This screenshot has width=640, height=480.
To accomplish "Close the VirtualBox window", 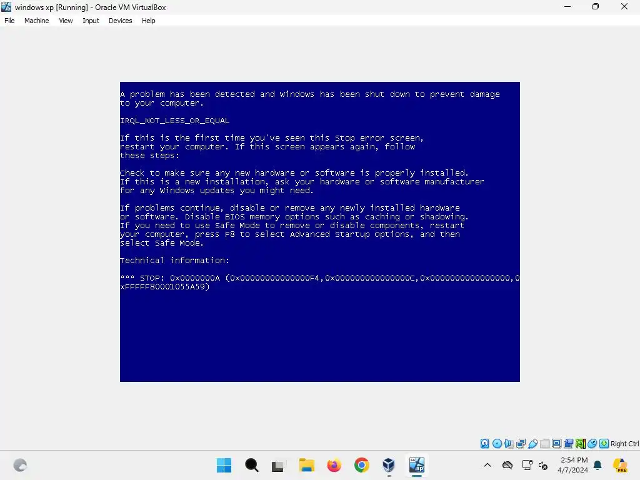I will click(x=624, y=6).
